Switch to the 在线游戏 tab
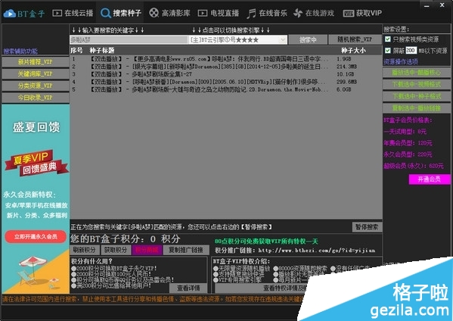Viewport: 453px width, 321px height. [x=313, y=13]
